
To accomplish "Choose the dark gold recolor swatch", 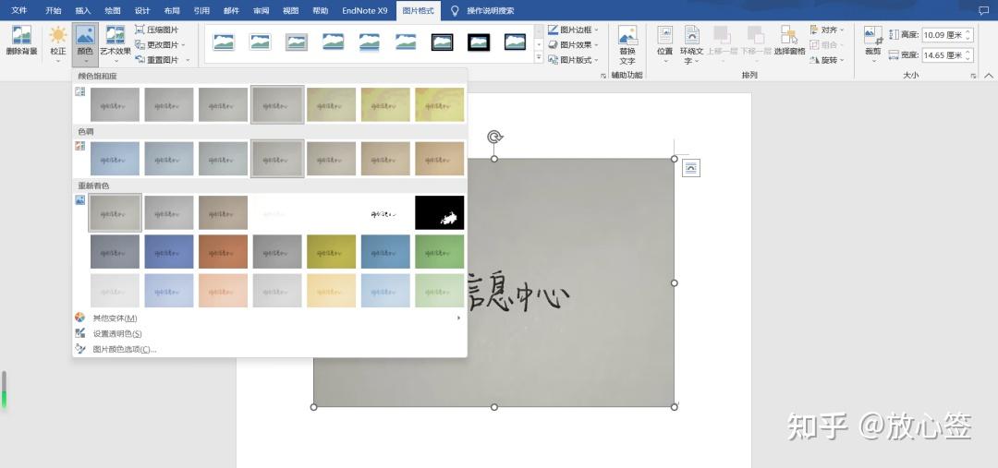I will (x=331, y=252).
